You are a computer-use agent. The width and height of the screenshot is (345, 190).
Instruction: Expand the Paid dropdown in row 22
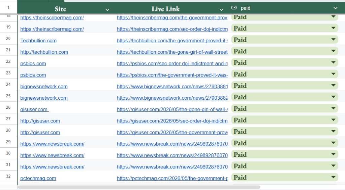click(x=333, y=62)
